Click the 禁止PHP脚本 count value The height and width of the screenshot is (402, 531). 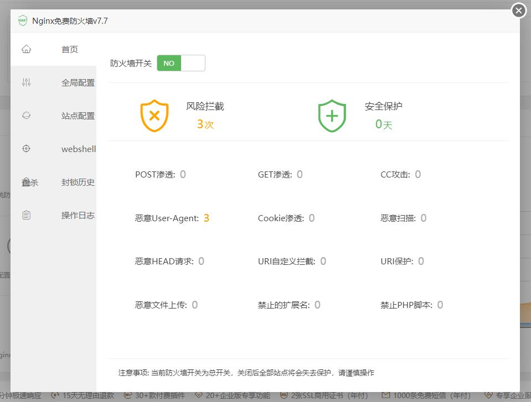[440, 305]
